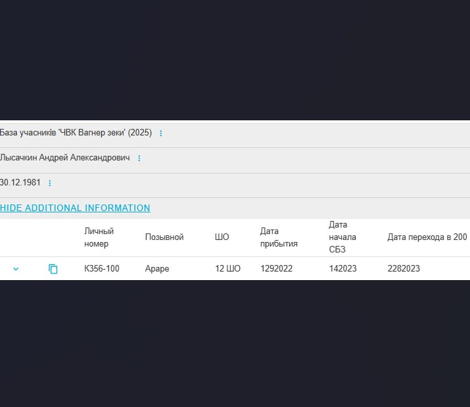The width and height of the screenshot is (470, 407).
Task: Select the 'ШО' column header
Action: click(x=222, y=237)
